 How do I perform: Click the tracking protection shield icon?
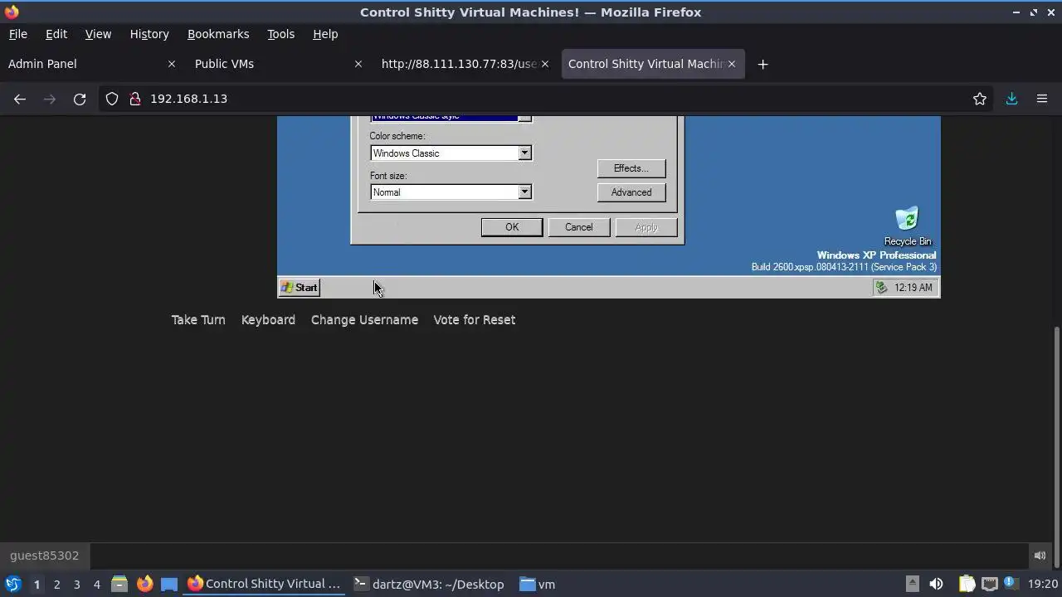(112, 99)
